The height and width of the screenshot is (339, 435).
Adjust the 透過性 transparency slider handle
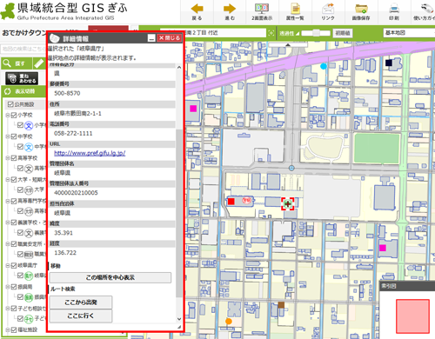pyautogui.click(x=316, y=33)
